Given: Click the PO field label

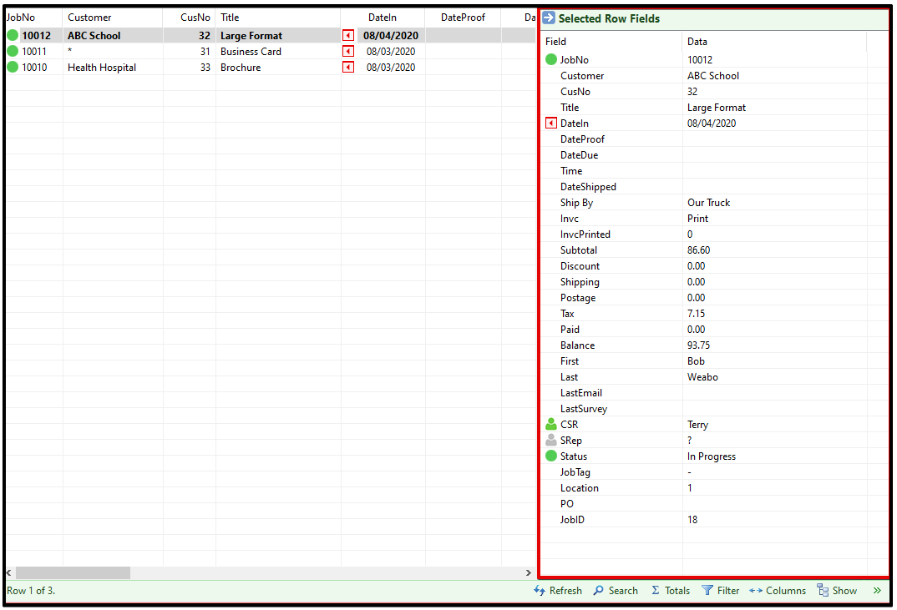Looking at the screenshot, I should pos(567,504).
